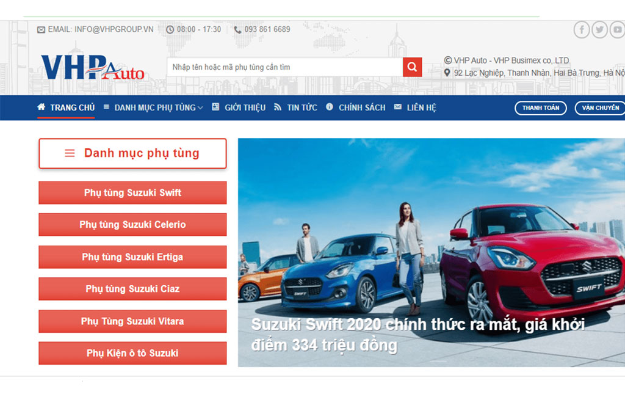Click the clock icon beside 08:00 - 17:30
The height and width of the screenshot is (397, 625).
point(170,29)
